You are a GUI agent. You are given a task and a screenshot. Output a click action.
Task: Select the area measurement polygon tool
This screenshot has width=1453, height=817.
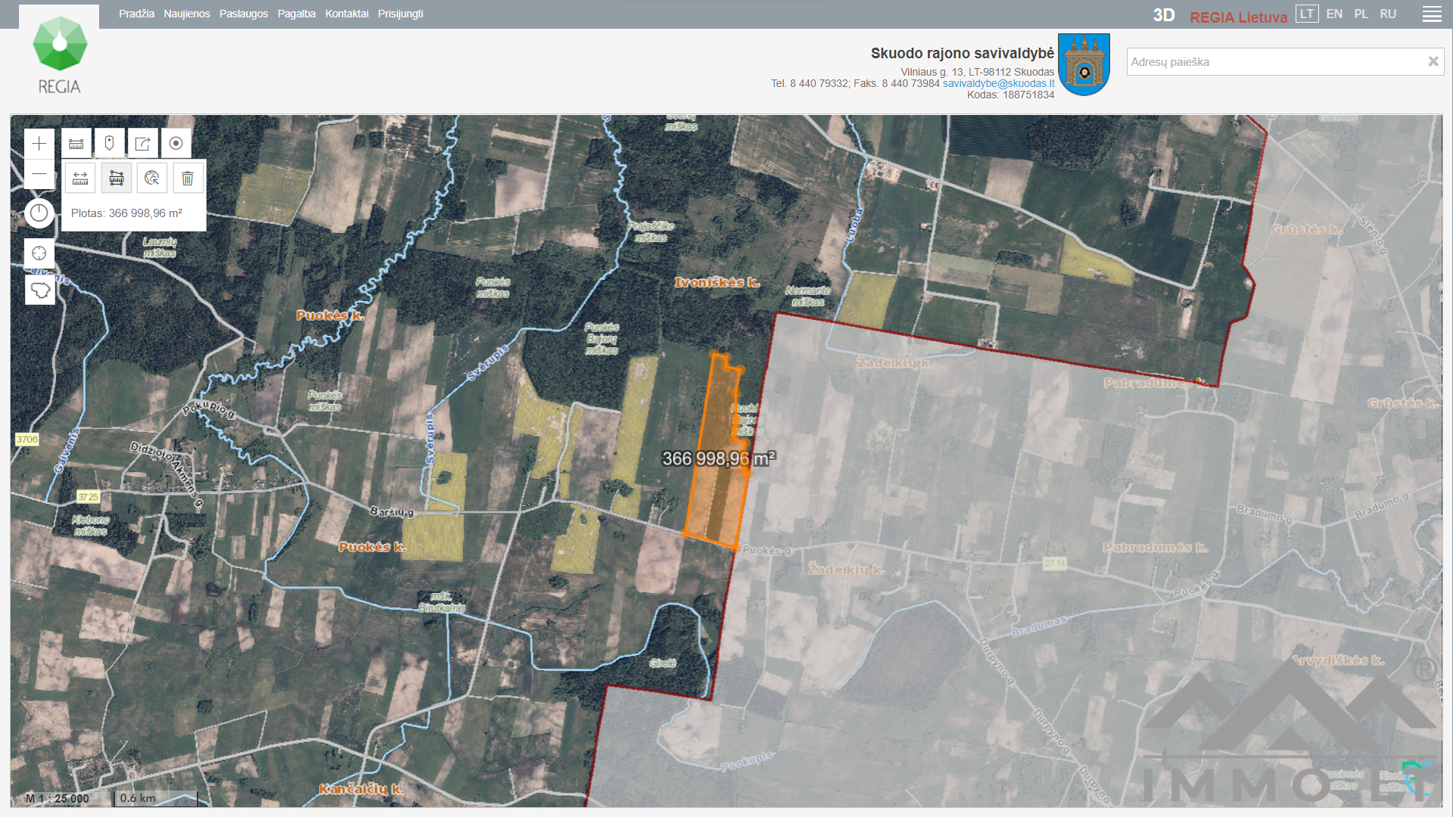tap(117, 178)
